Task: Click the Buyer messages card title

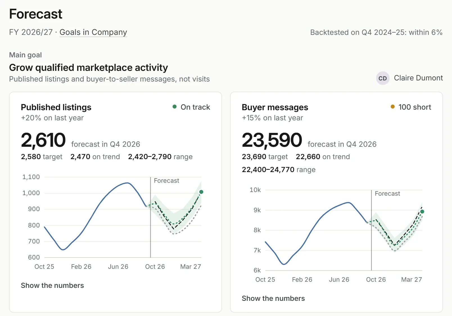Action: (275, 107)
